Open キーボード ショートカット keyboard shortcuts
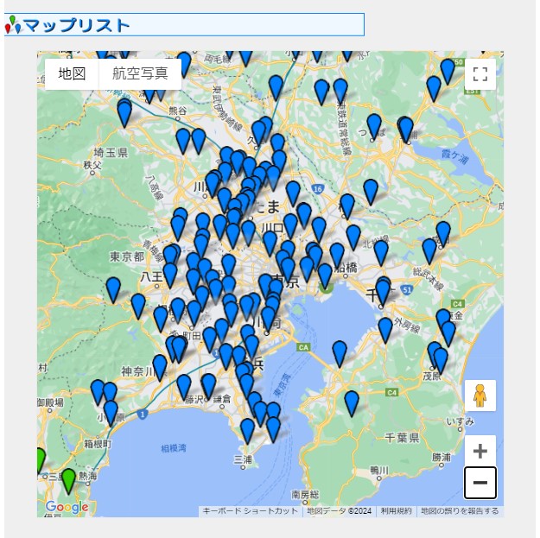 point(250,511)
